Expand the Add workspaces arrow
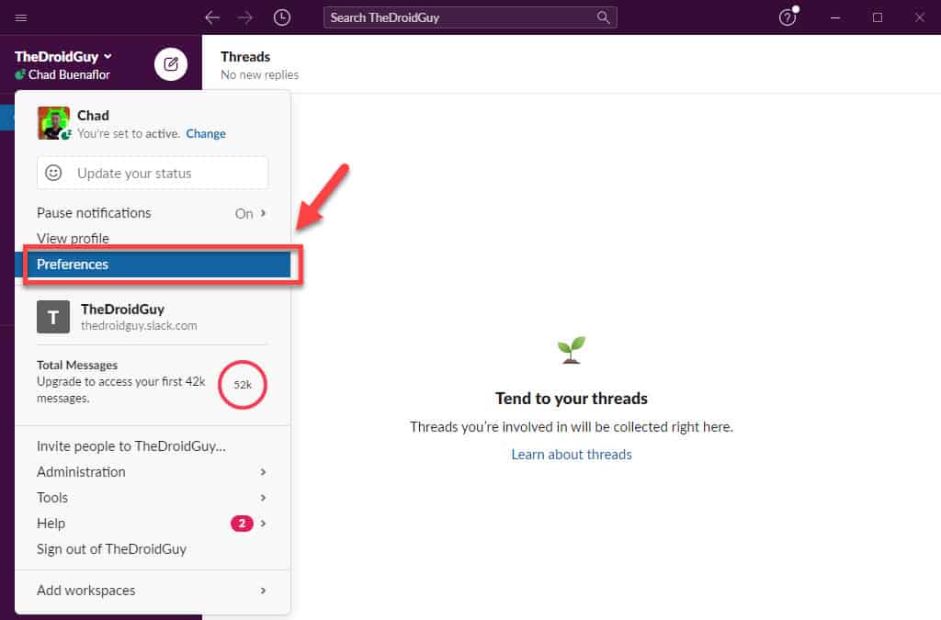 tap(263, 591)
